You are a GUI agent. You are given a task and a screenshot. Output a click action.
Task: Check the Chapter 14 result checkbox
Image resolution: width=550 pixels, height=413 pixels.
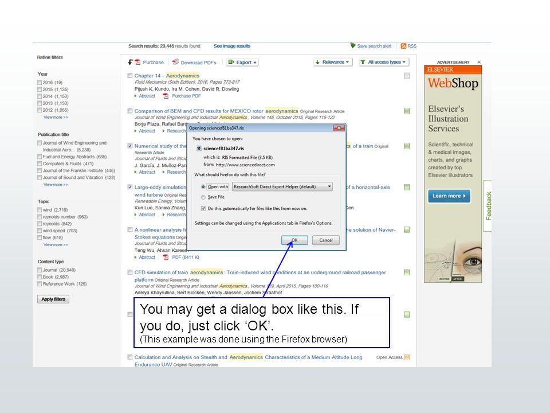click(130, 76)
